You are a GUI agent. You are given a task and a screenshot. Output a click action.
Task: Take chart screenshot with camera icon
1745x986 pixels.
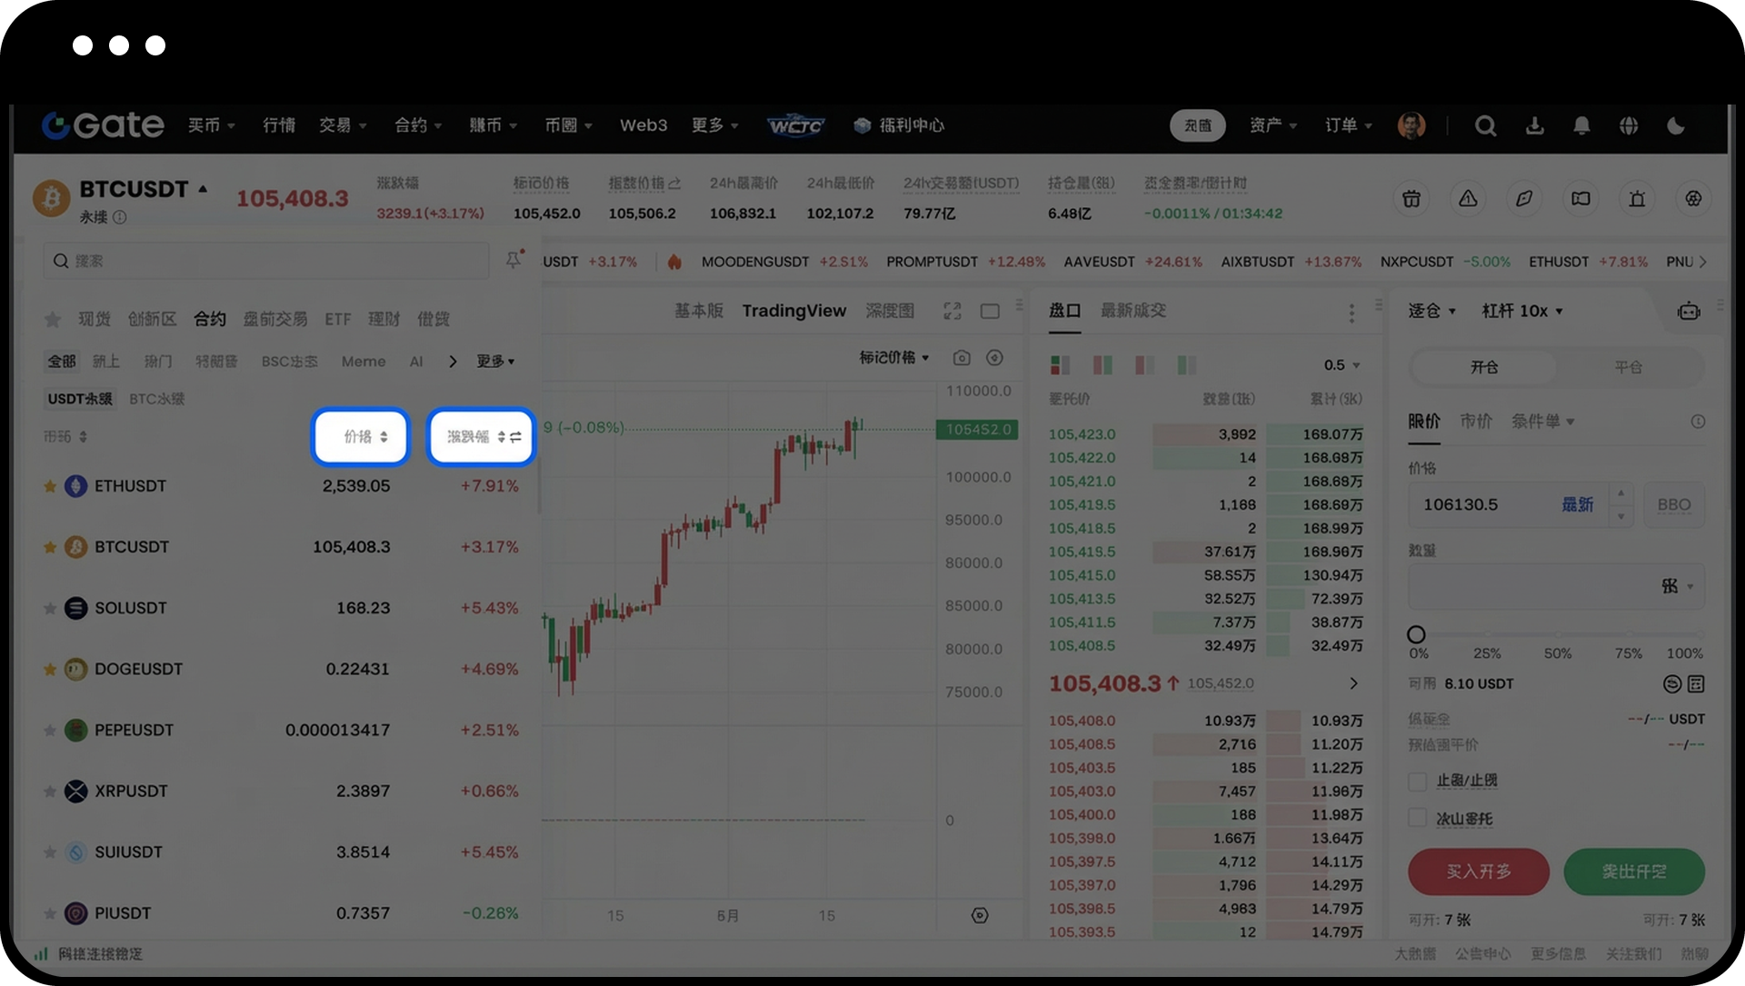pos(962,358)
